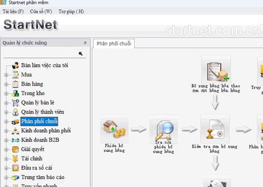Expand the Tài chính tree node
The height and width of the screenshot is (187, 263).
pyautogui.click(x=6, y=159)
